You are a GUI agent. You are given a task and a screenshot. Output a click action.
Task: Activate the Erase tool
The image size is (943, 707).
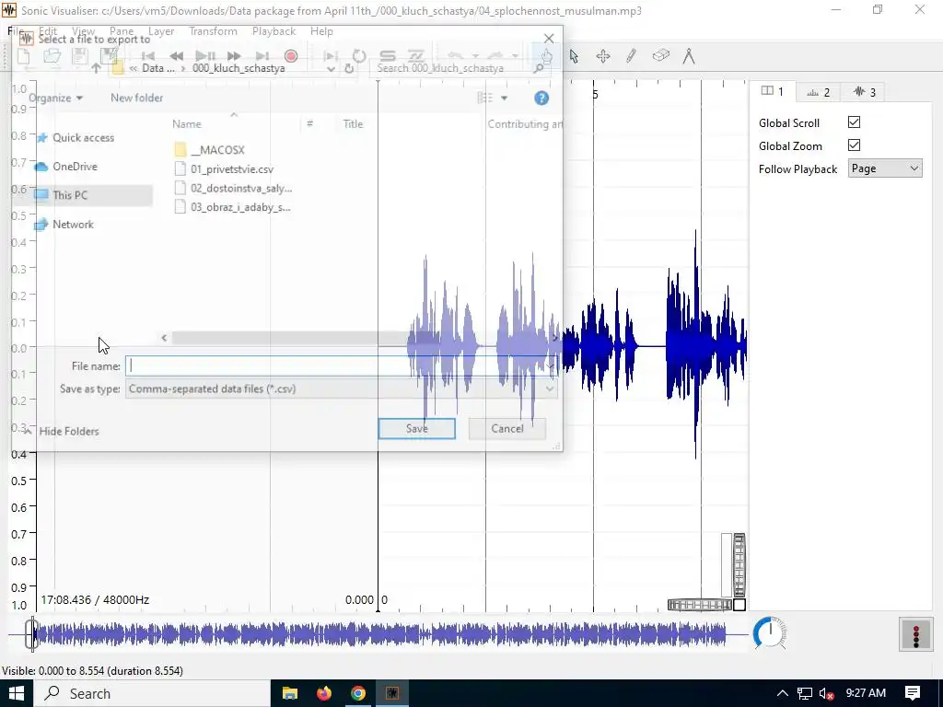(x=660, y=56)
